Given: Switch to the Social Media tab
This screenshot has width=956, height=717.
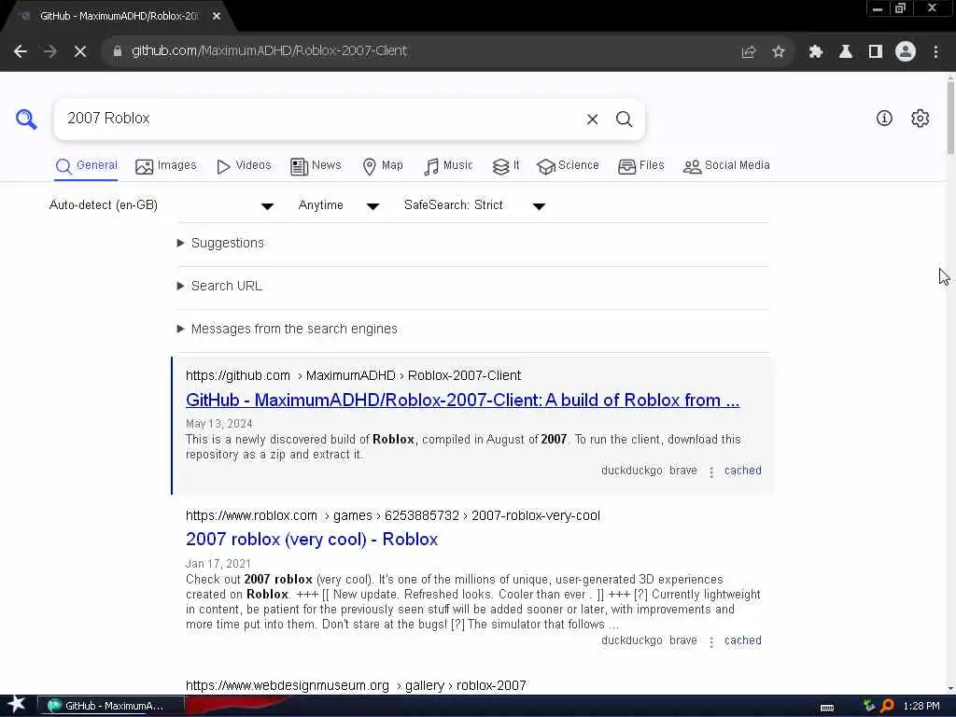Looking at the screenshot, I should [726, 166].
